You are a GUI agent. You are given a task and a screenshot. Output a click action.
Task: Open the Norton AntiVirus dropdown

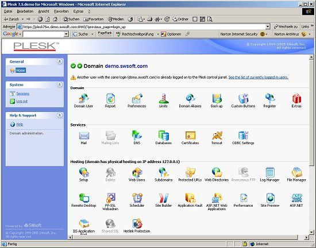310,34
